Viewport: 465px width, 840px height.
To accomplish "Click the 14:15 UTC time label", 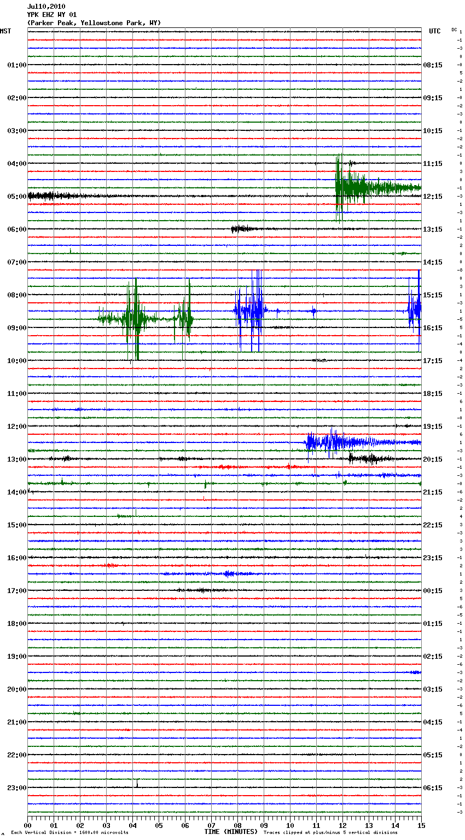I will click(x=433, y=262).
